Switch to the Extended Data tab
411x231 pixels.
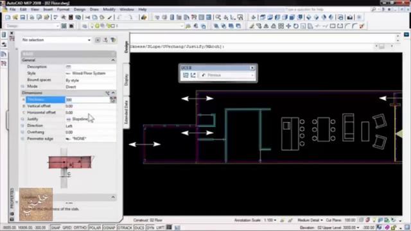(126, 112)
